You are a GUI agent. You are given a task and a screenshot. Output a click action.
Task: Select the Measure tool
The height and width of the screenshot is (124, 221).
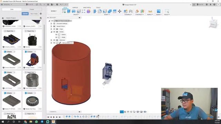point(150,11)
